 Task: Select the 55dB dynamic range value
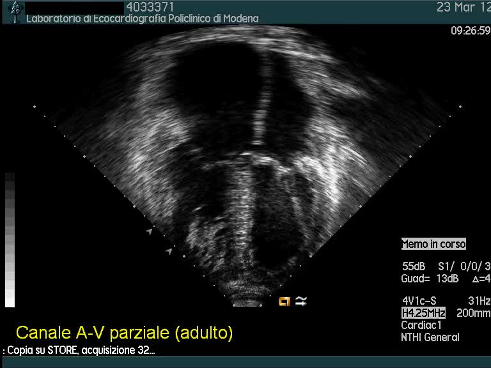(414, 266)
